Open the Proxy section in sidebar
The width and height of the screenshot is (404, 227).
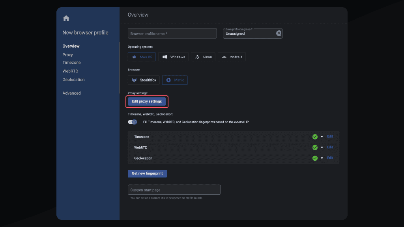coord(67,55)
